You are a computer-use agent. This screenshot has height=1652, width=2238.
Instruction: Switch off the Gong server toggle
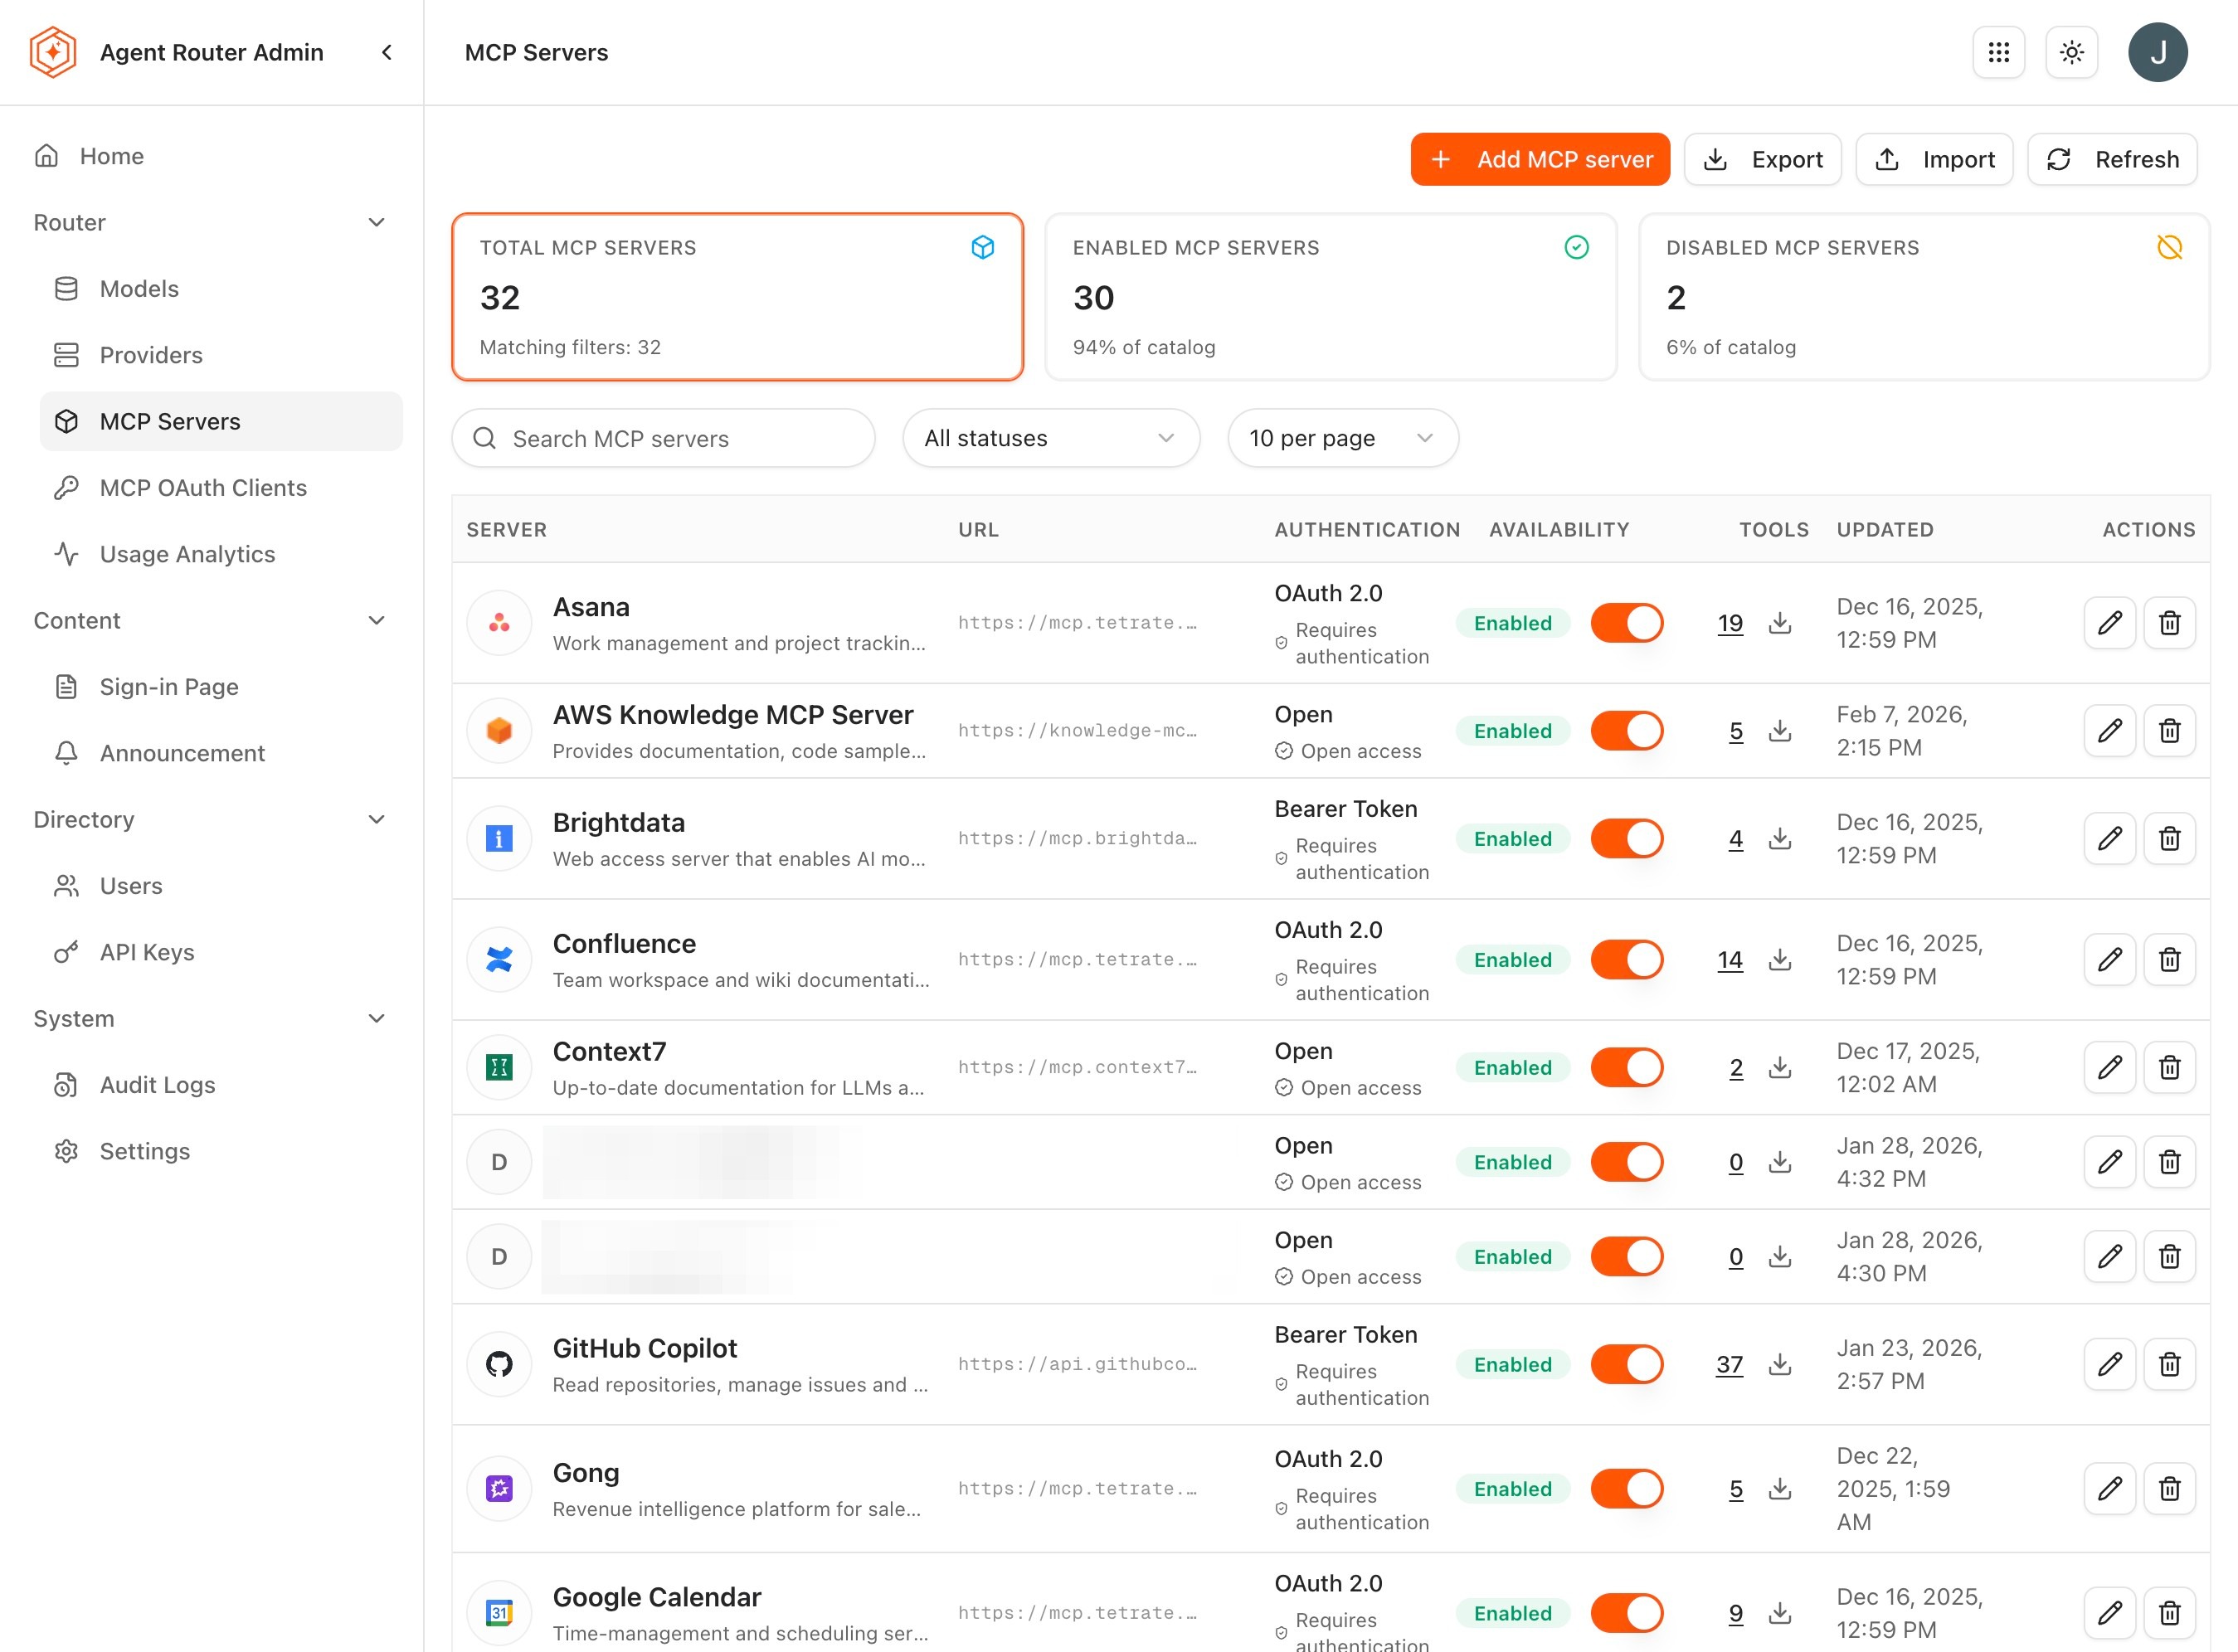[x=1626, y=1489]
